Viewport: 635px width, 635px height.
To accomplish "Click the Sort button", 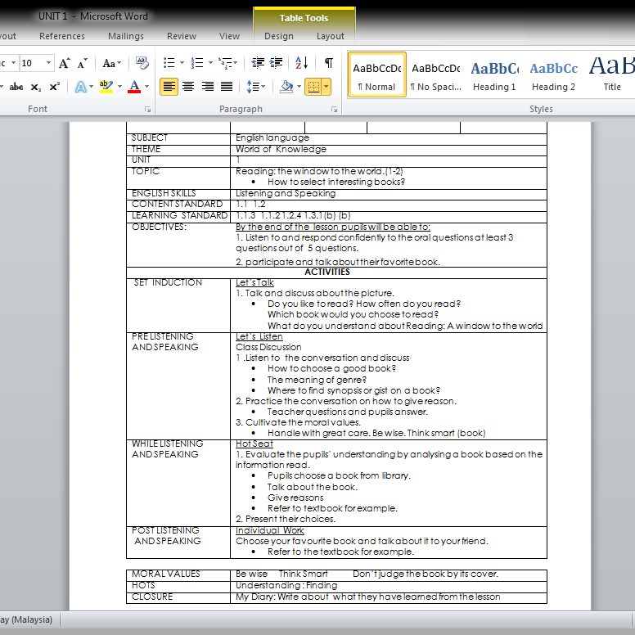I will click(x=302, y=63).
